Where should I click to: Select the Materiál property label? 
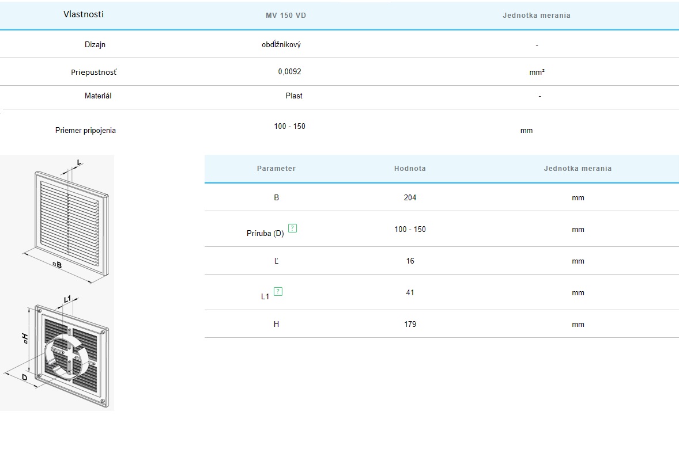98,96
